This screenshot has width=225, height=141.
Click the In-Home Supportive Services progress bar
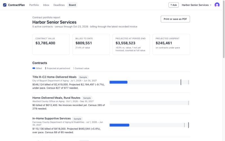[119, 125]
